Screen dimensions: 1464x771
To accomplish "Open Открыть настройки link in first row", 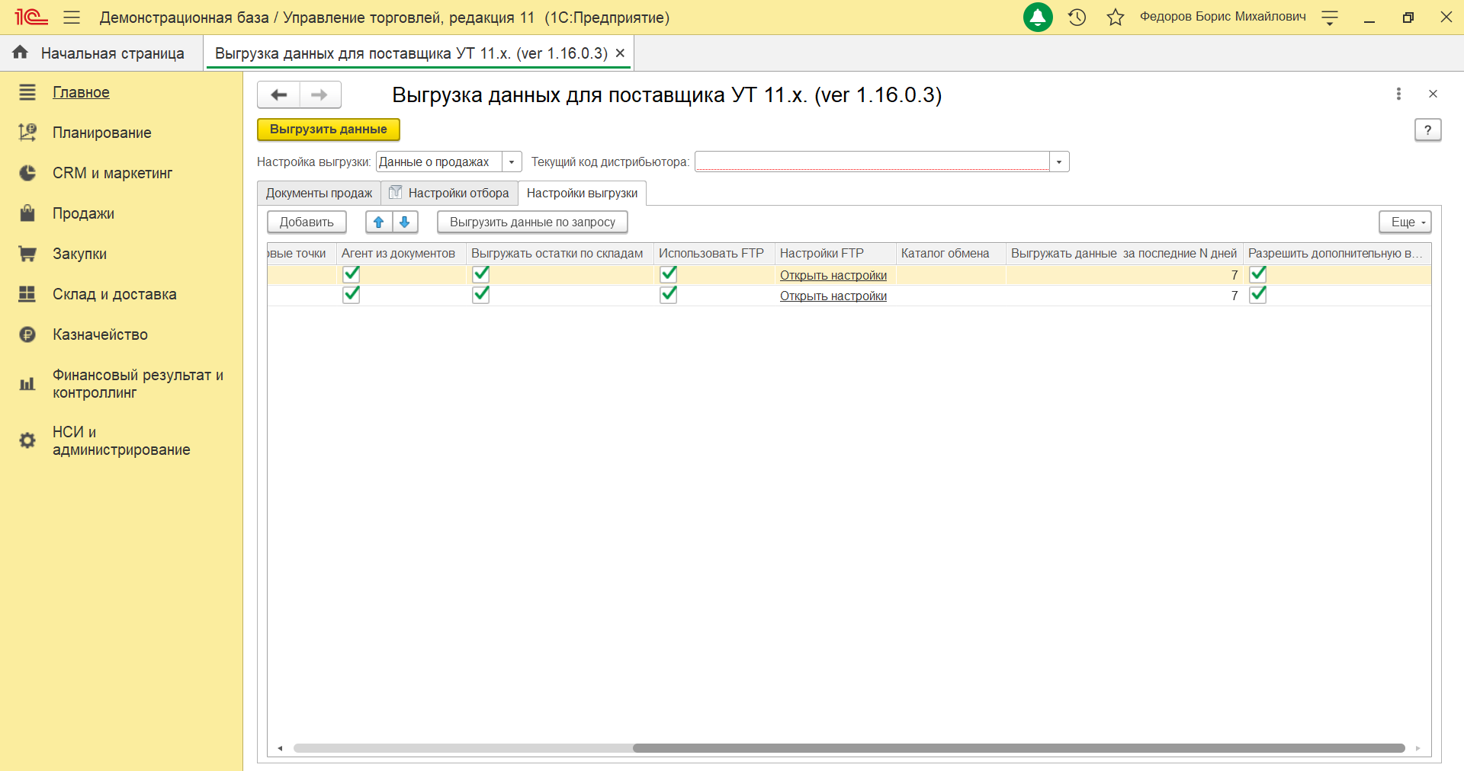I will tap(833, 275).
